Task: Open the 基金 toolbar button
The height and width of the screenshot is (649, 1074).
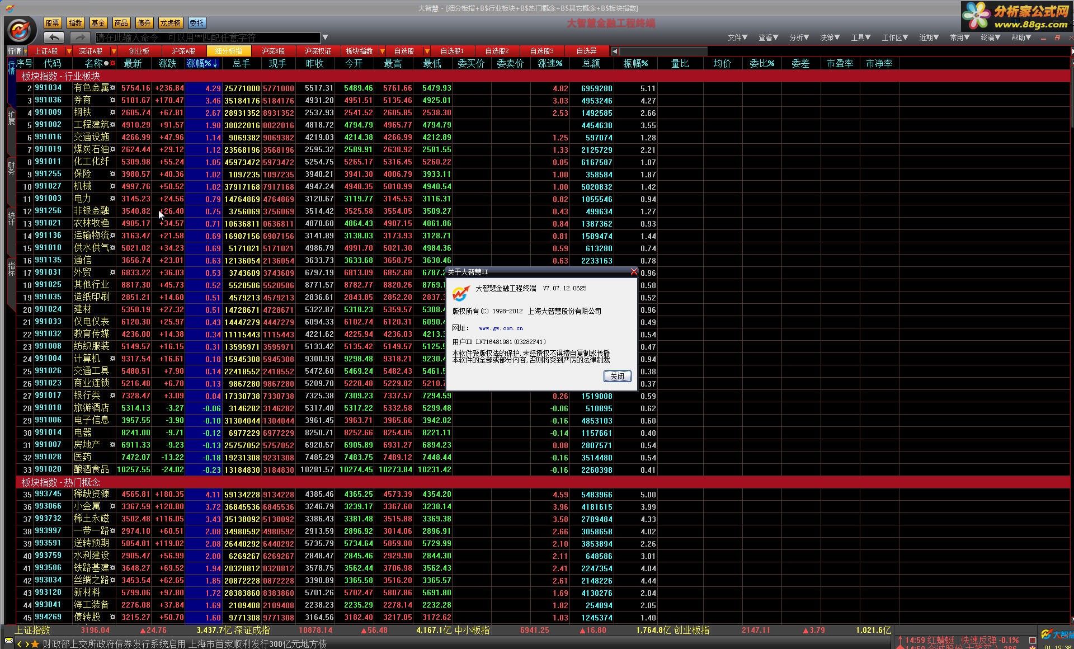Action: coord(98,23)
